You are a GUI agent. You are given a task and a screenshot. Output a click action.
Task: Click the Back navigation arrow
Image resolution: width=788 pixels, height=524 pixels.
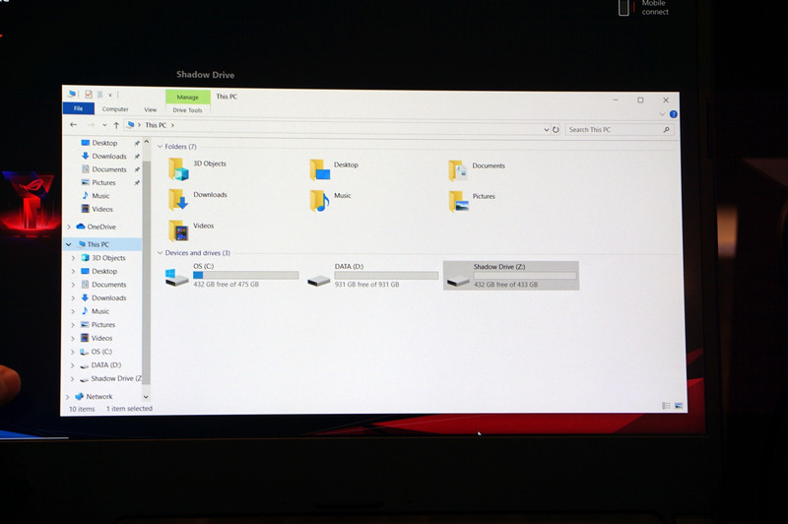click(x=73, y=124)
